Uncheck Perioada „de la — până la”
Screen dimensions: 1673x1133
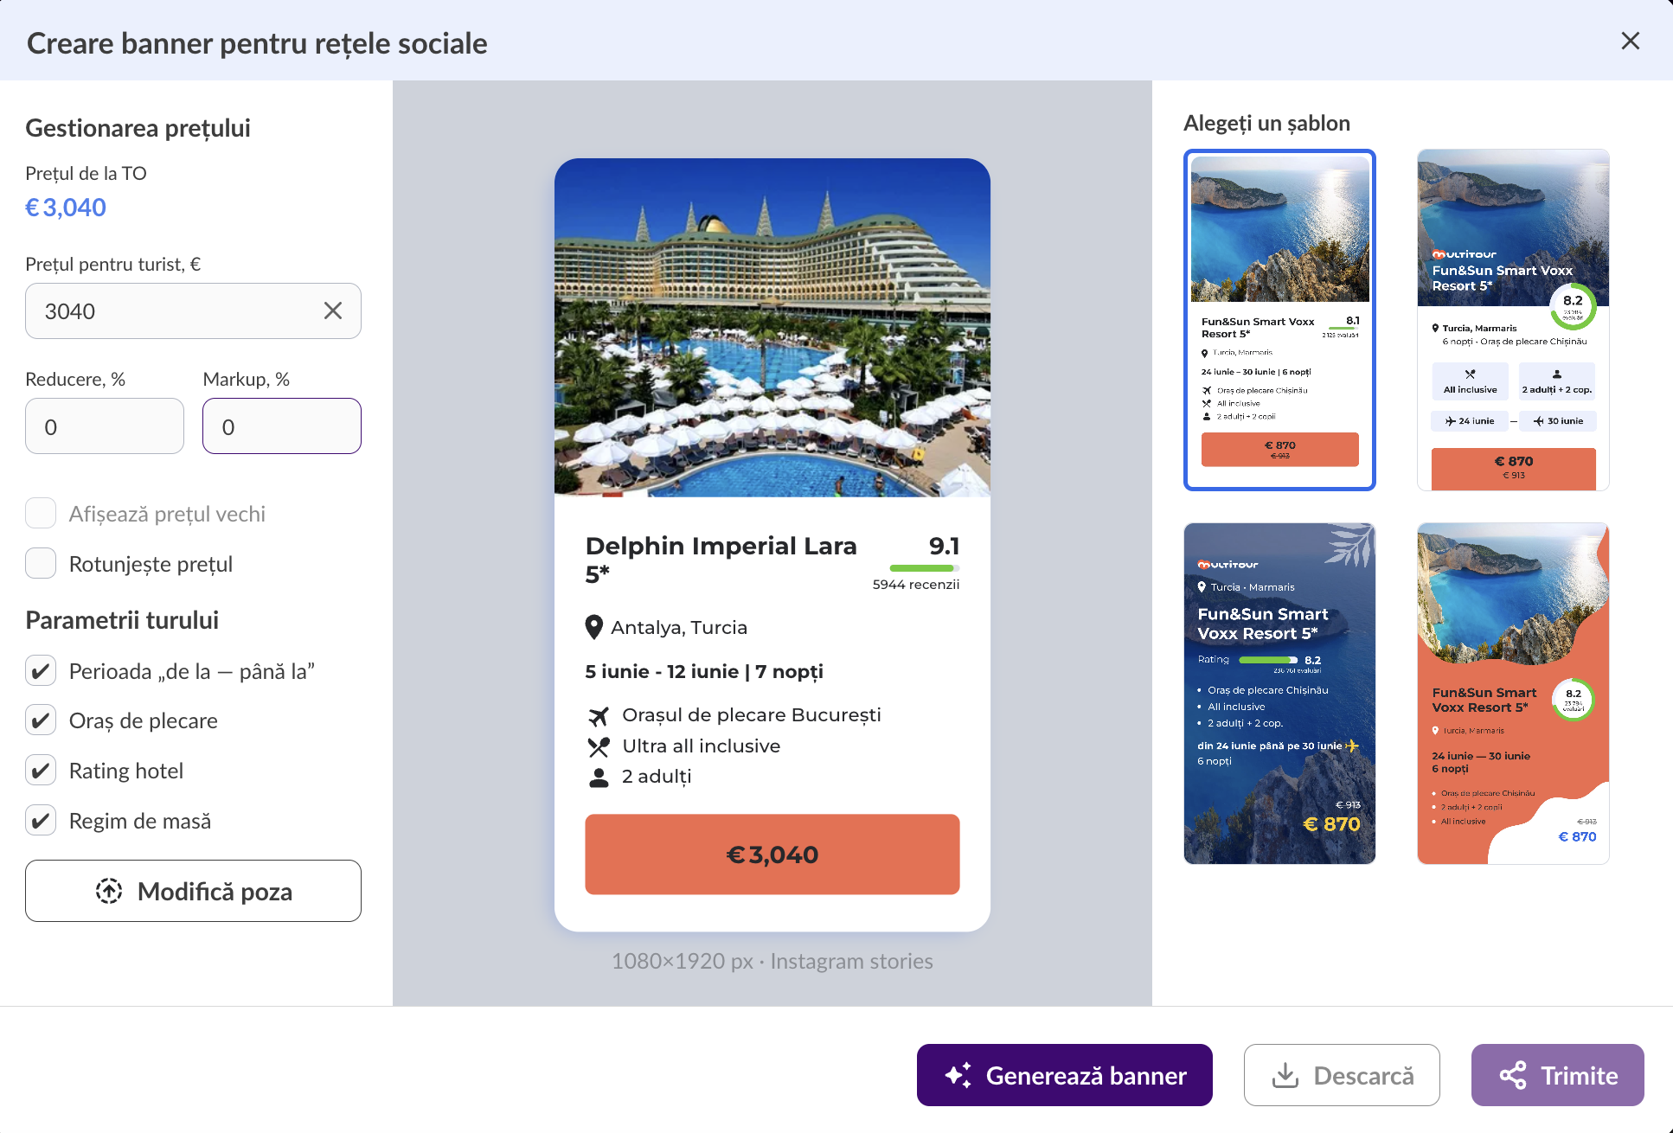pos(41,671)
